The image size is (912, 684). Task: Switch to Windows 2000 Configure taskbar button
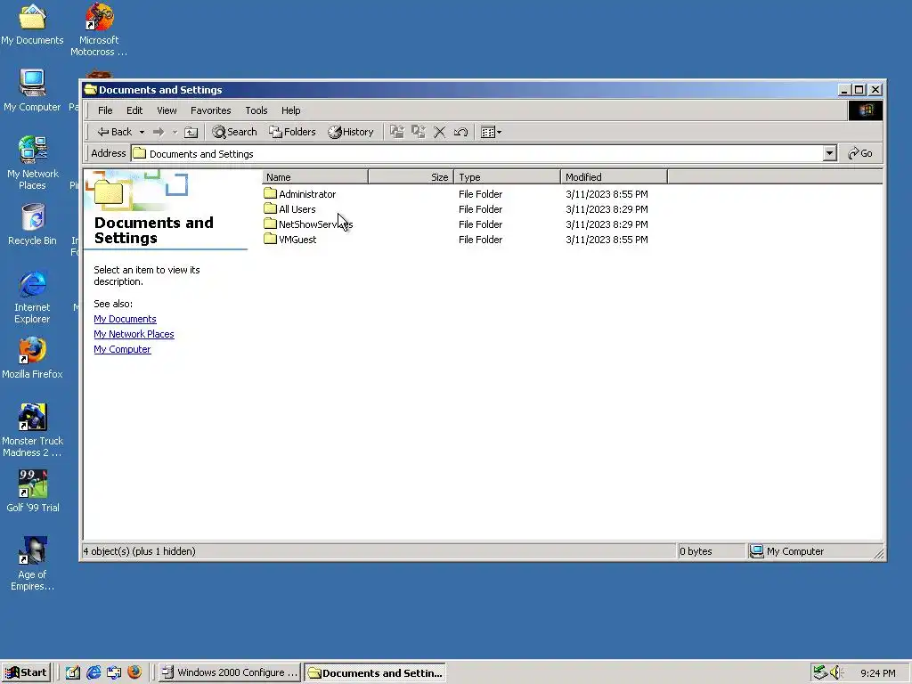[x=229, y=672]
